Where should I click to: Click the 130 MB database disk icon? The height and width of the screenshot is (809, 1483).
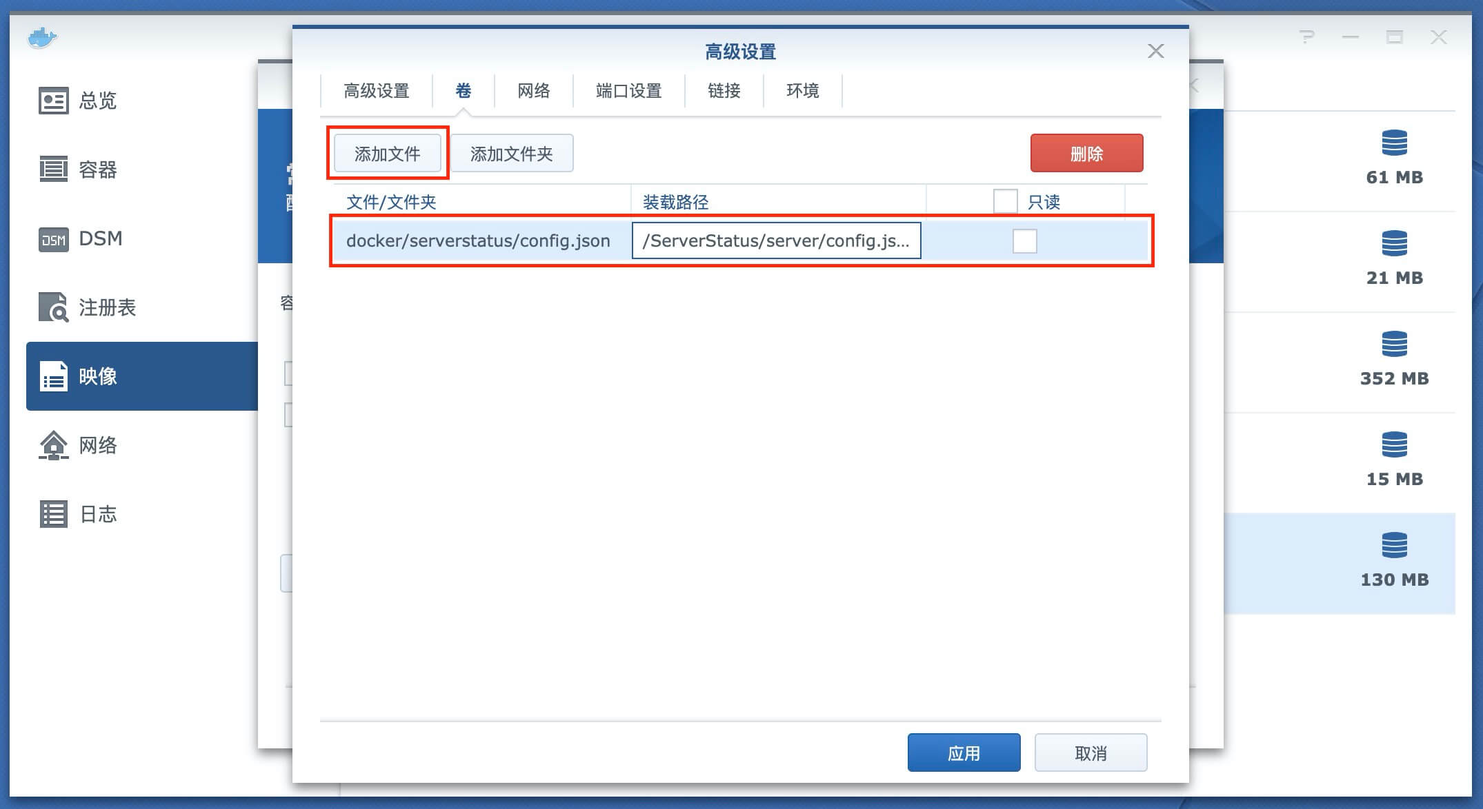[x=1394, y=545]
